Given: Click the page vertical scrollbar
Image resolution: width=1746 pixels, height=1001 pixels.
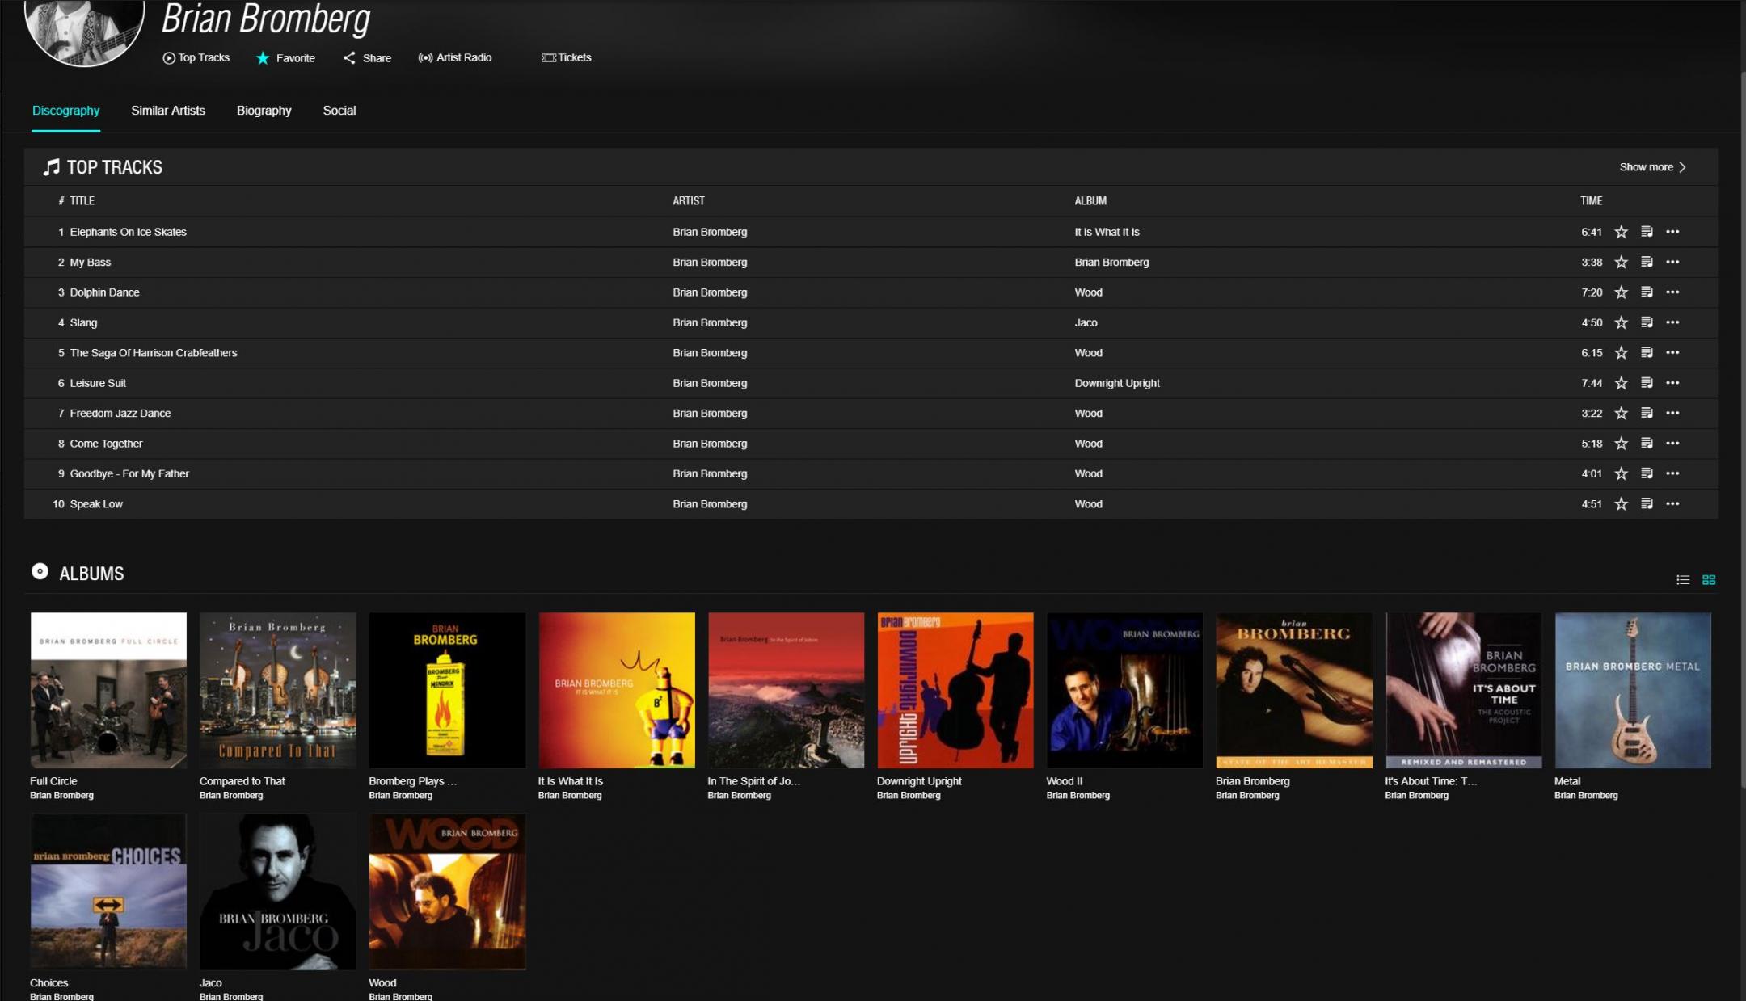Looking at the screenshot, I should coord(1743,428).
